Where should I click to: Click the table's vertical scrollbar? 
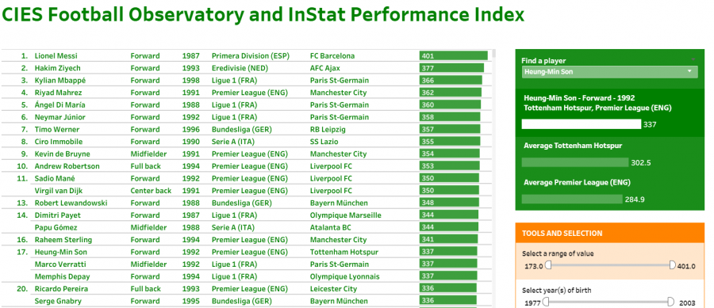pos(494,177)
